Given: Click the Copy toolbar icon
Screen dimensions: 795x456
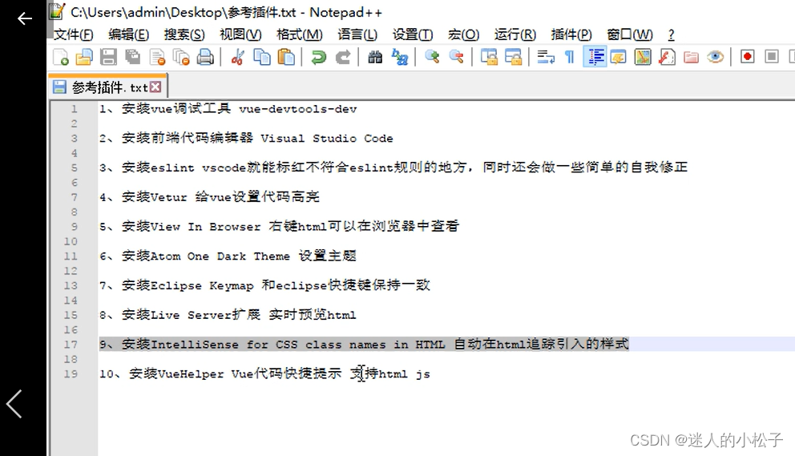Looking at the screenshot, I should (261, 57).
